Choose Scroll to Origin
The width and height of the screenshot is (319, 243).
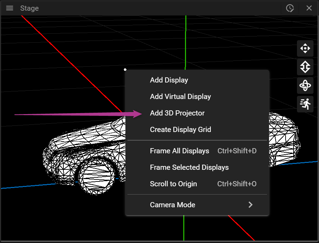tap(173, 184)
